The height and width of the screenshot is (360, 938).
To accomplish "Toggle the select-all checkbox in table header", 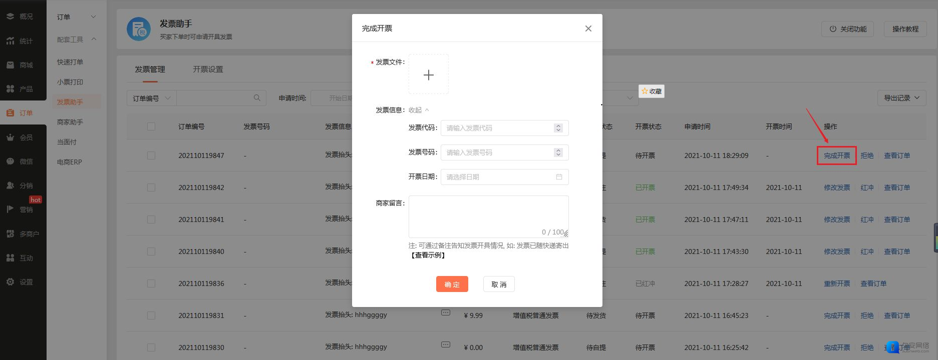I will tap(151, 126).
